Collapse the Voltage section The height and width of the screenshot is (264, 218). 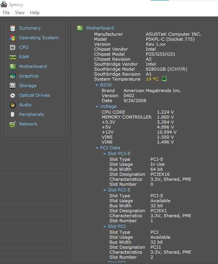[97, 107]
